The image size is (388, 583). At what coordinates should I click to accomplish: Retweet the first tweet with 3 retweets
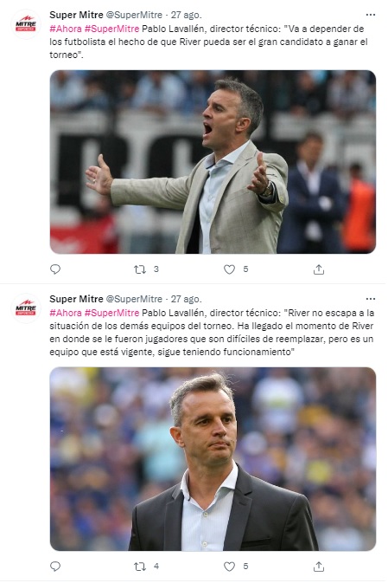pos(140,269)
